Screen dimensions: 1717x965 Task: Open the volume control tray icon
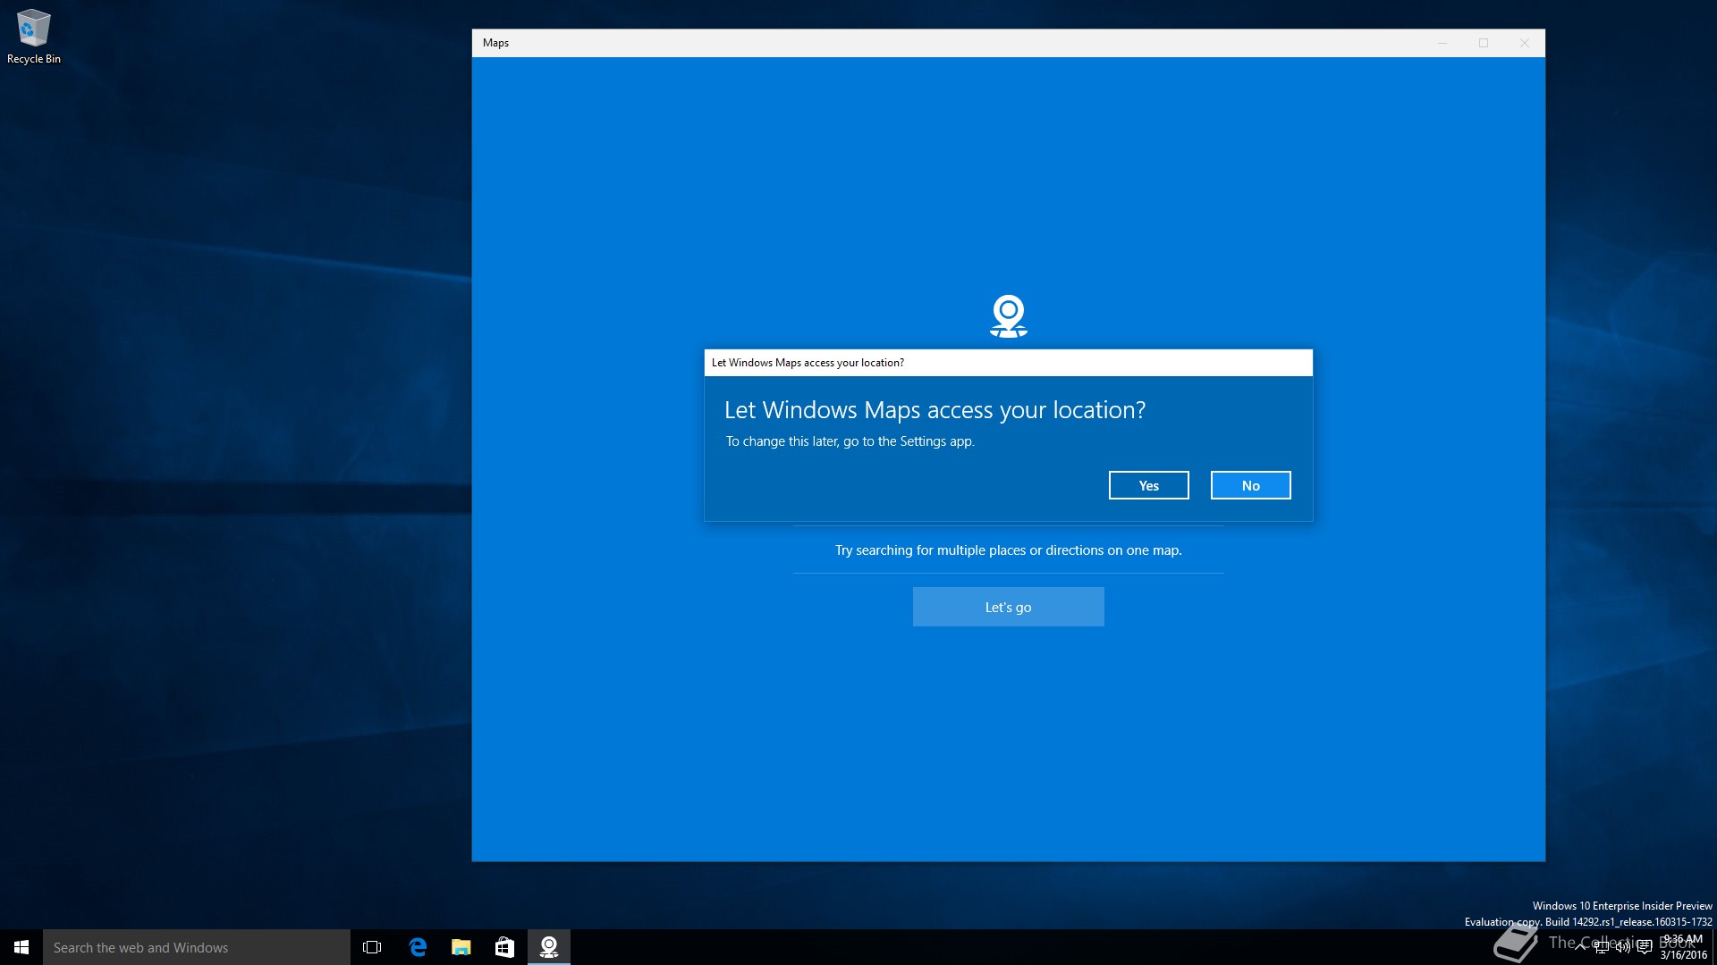tap(1622, 947)
